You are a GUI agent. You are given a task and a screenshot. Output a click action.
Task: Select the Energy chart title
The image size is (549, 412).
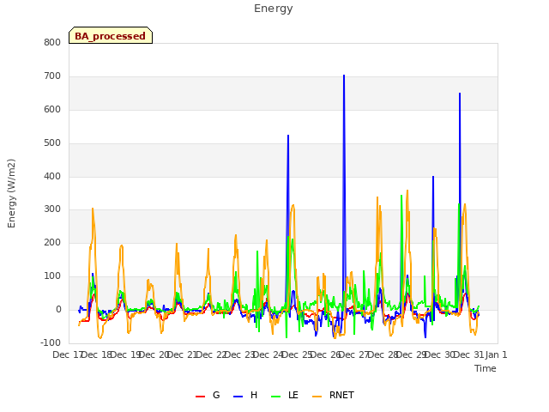coord(274,9)
